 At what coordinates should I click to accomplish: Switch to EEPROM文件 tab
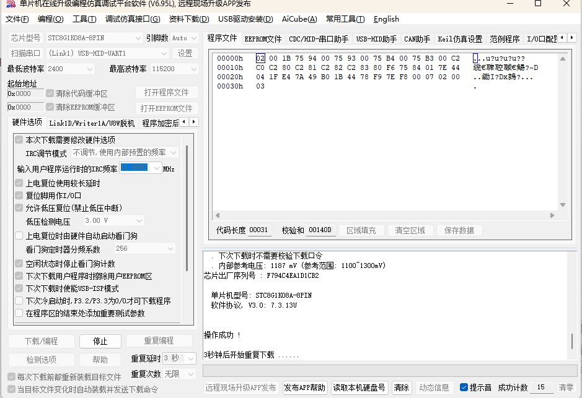click(263, 39)
